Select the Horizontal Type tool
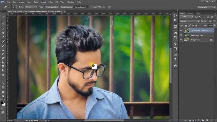217x122 pixels. pyautogui.click(x=3, y=79)
